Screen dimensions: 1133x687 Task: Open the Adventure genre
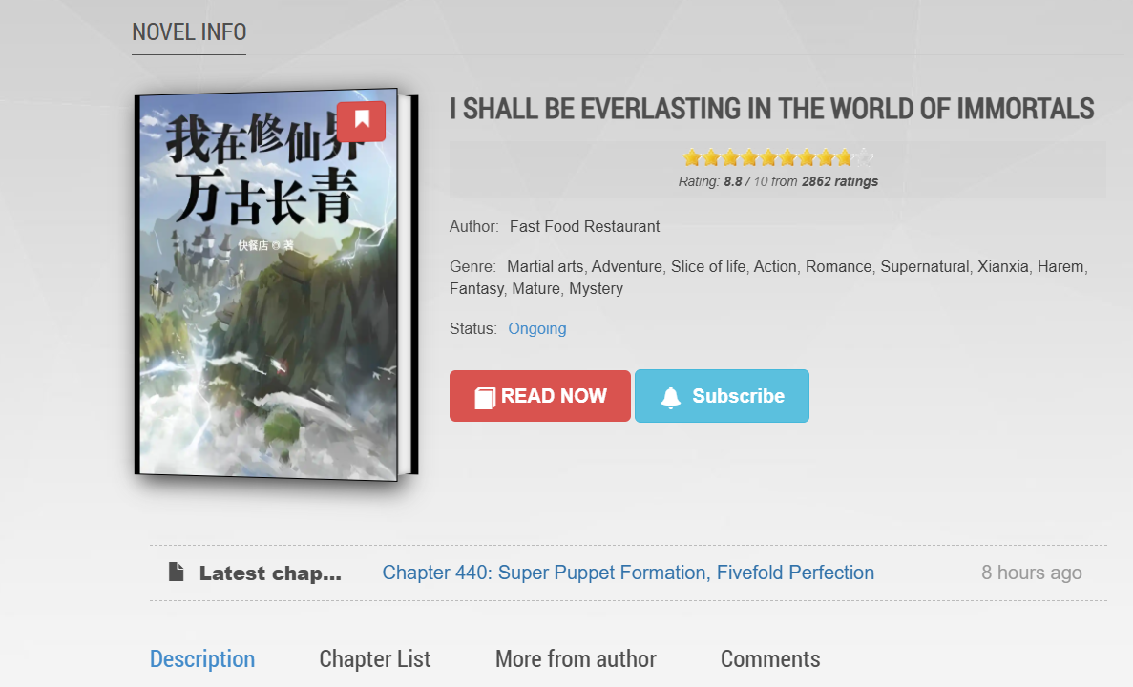626,266
